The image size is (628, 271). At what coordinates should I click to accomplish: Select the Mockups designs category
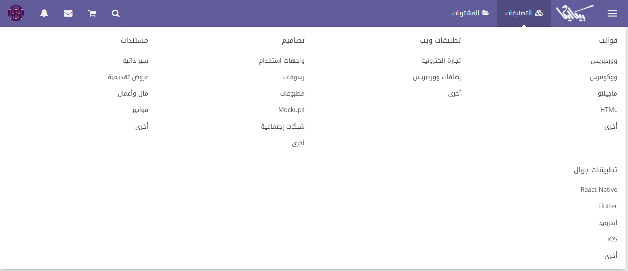tap(291, 110)
